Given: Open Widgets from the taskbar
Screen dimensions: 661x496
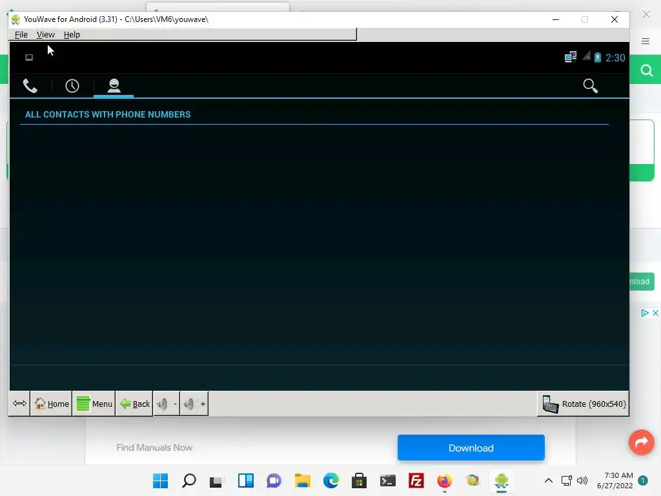Looking at the screenshot, I should 245,480.
